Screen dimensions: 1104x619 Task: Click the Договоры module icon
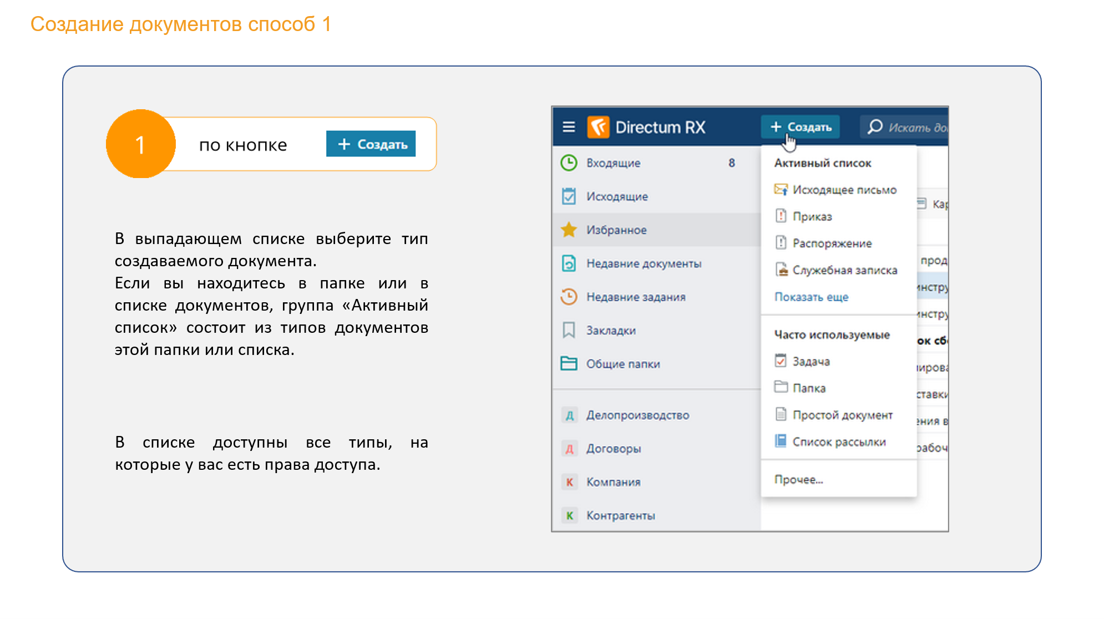[x=569, y=448]
